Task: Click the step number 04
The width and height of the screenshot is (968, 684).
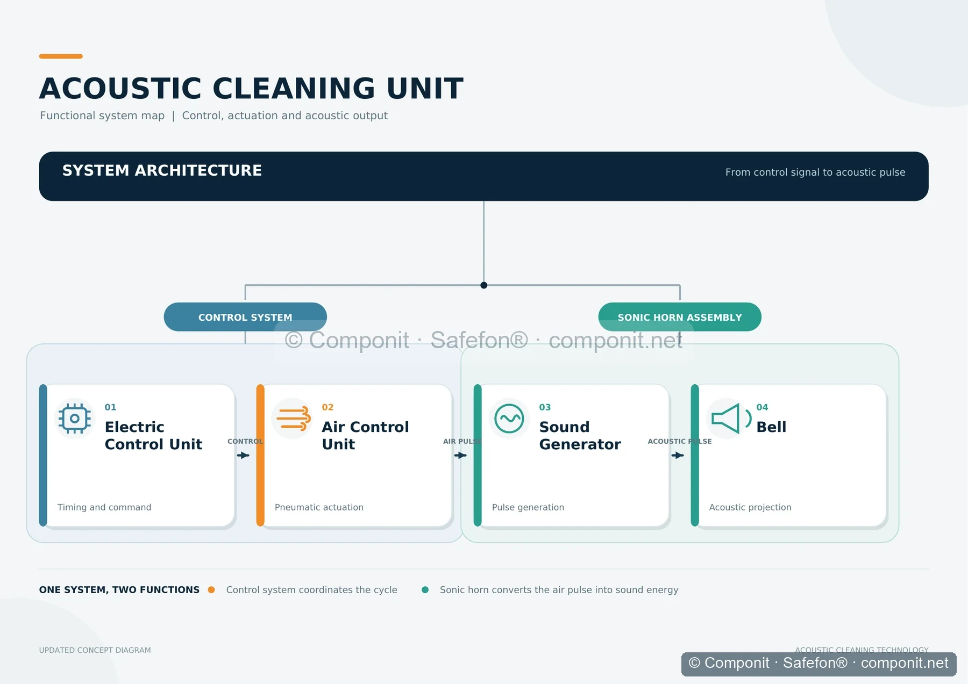Action: click(x=762, y=407)
